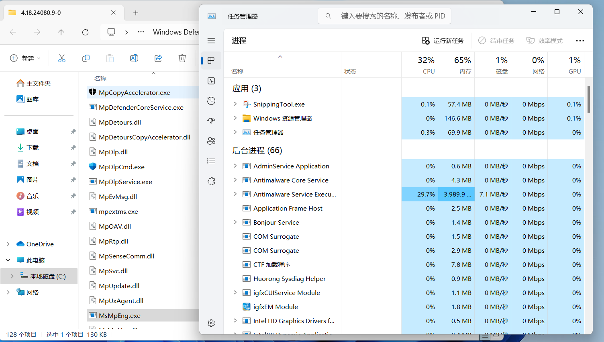Collapse 此电脑 node in Explorer sidebar
The height and width of the screenshot is (342, 604).
point(8,260)
